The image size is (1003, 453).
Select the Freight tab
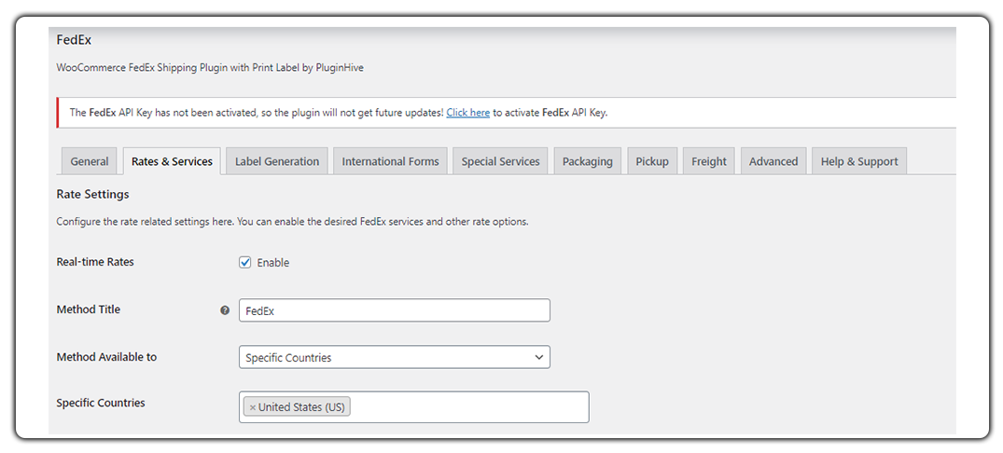coord(709,161)
